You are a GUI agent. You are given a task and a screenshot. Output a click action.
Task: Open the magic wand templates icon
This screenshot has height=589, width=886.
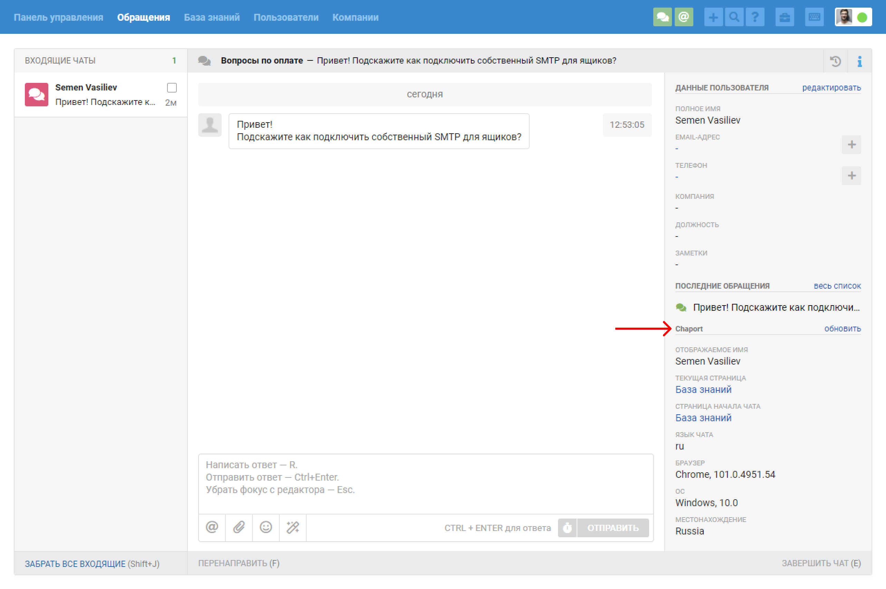pos(292,528)
